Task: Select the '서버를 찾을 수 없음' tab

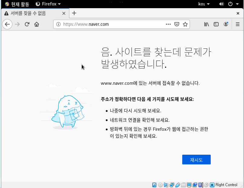Action: [x=35, y=13]
